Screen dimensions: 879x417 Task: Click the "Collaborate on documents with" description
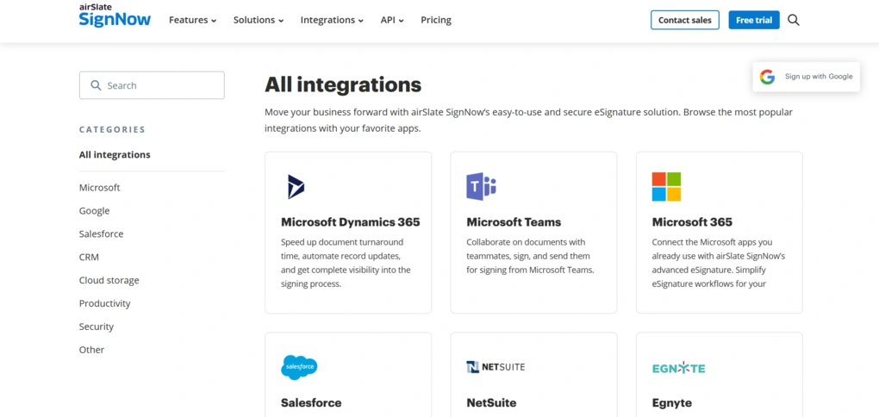coord(530,256)
